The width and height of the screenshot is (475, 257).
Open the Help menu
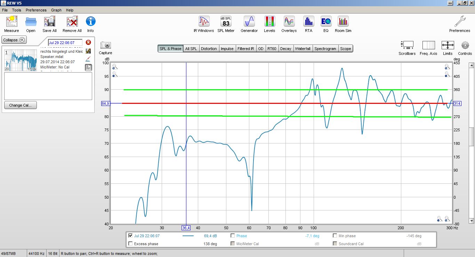pos(70,10)
